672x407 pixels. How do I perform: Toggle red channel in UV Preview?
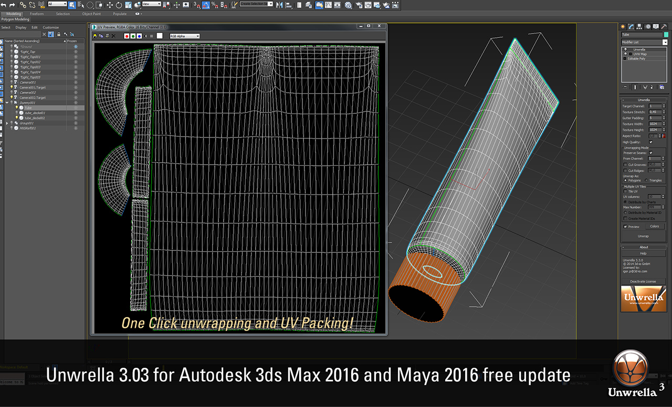(127, 36)
